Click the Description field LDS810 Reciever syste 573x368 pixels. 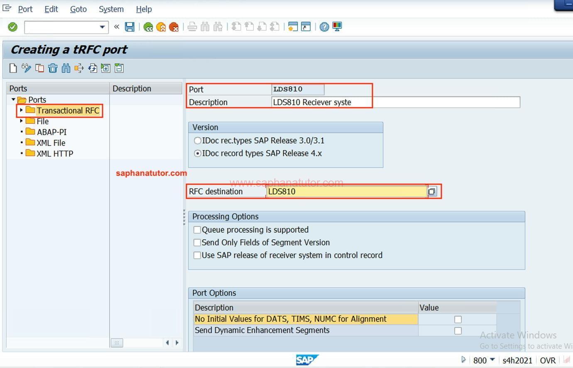click(395, 102)
